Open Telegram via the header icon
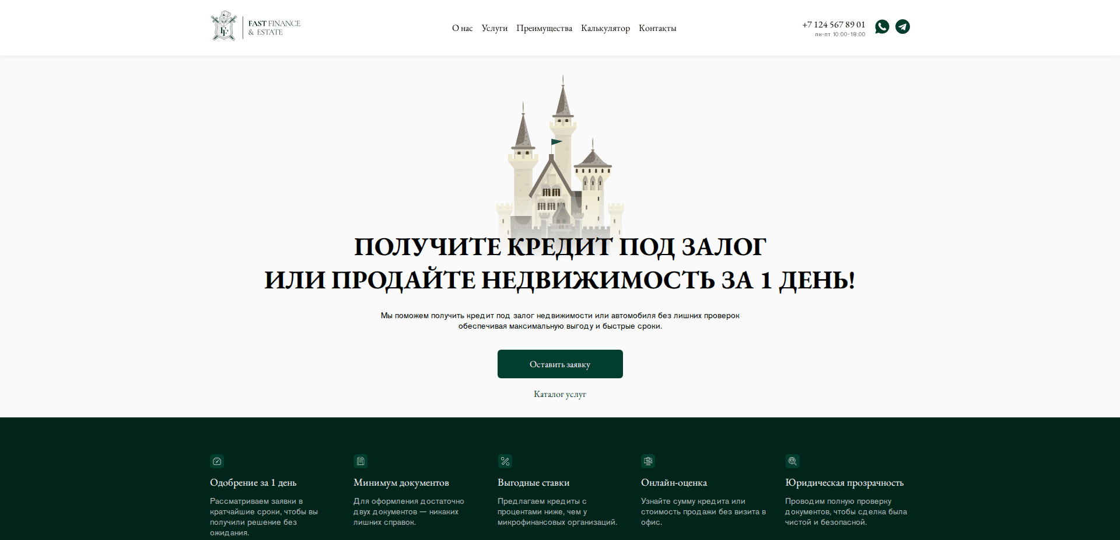1120x540 pixels. (903, 26)
